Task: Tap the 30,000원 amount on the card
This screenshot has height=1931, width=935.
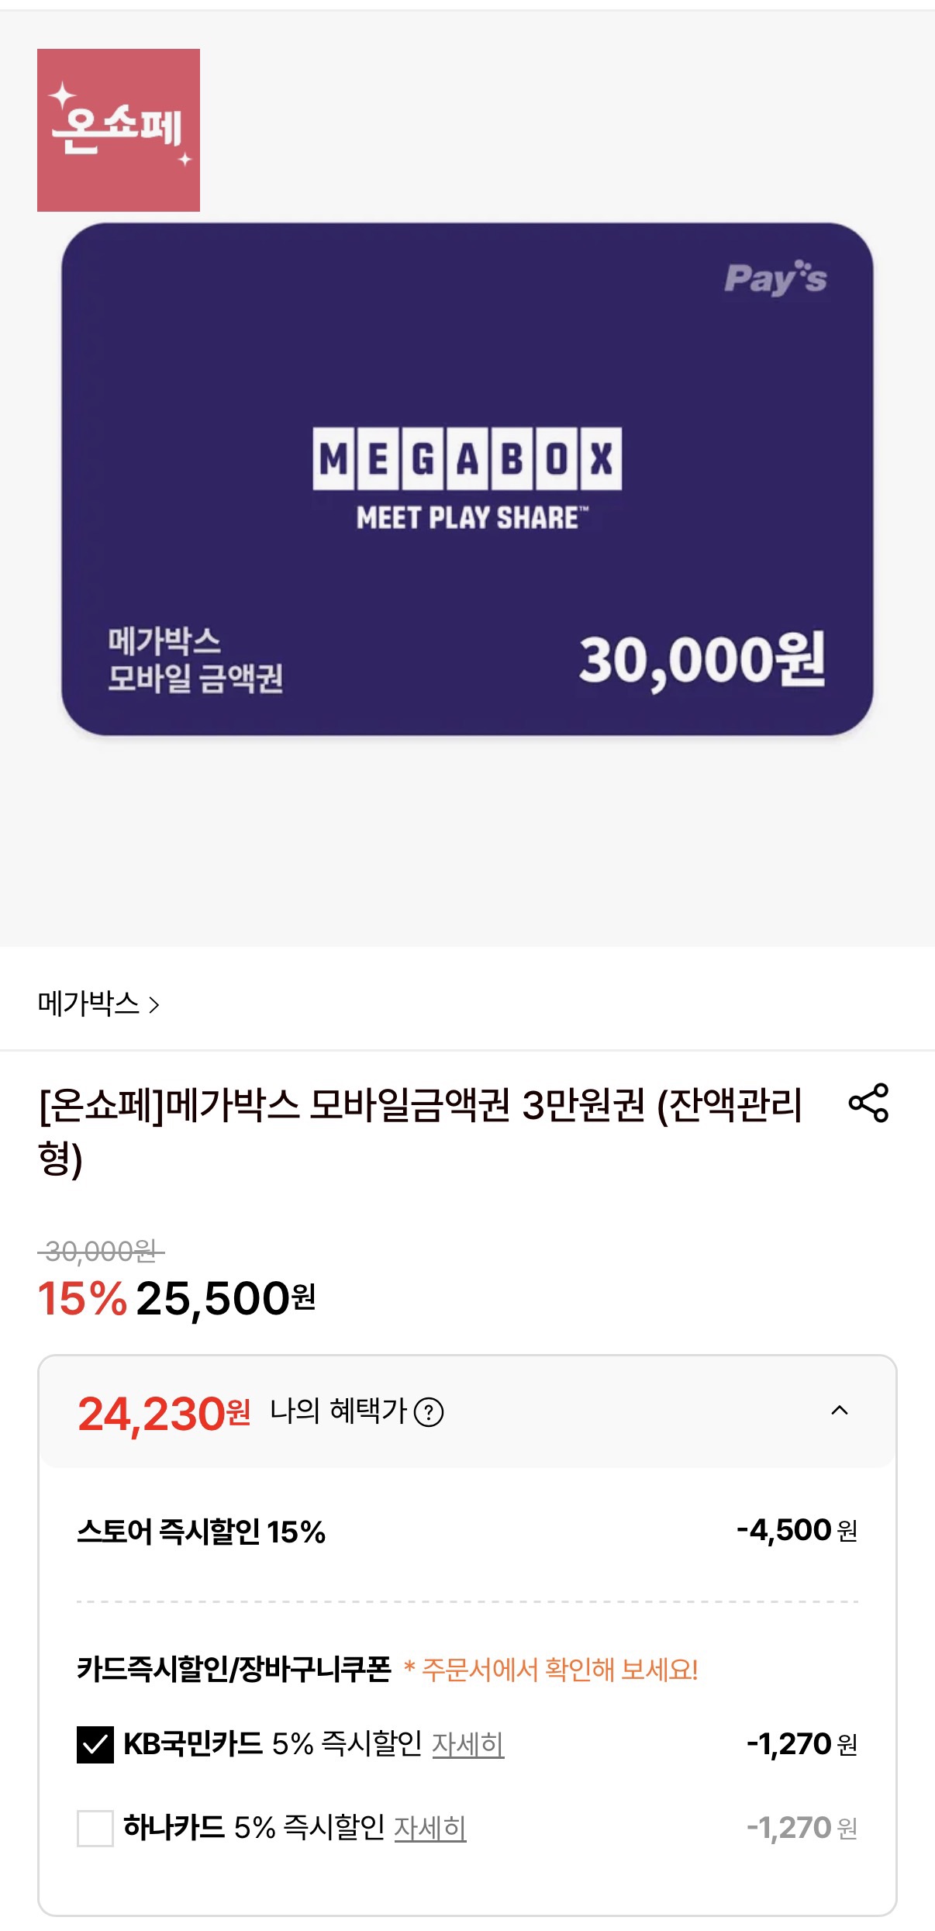Action: click(702, 661)
